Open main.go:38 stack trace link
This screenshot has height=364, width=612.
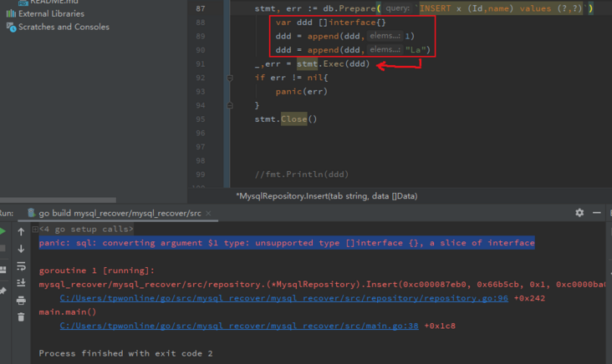click(x=239, y=326)
